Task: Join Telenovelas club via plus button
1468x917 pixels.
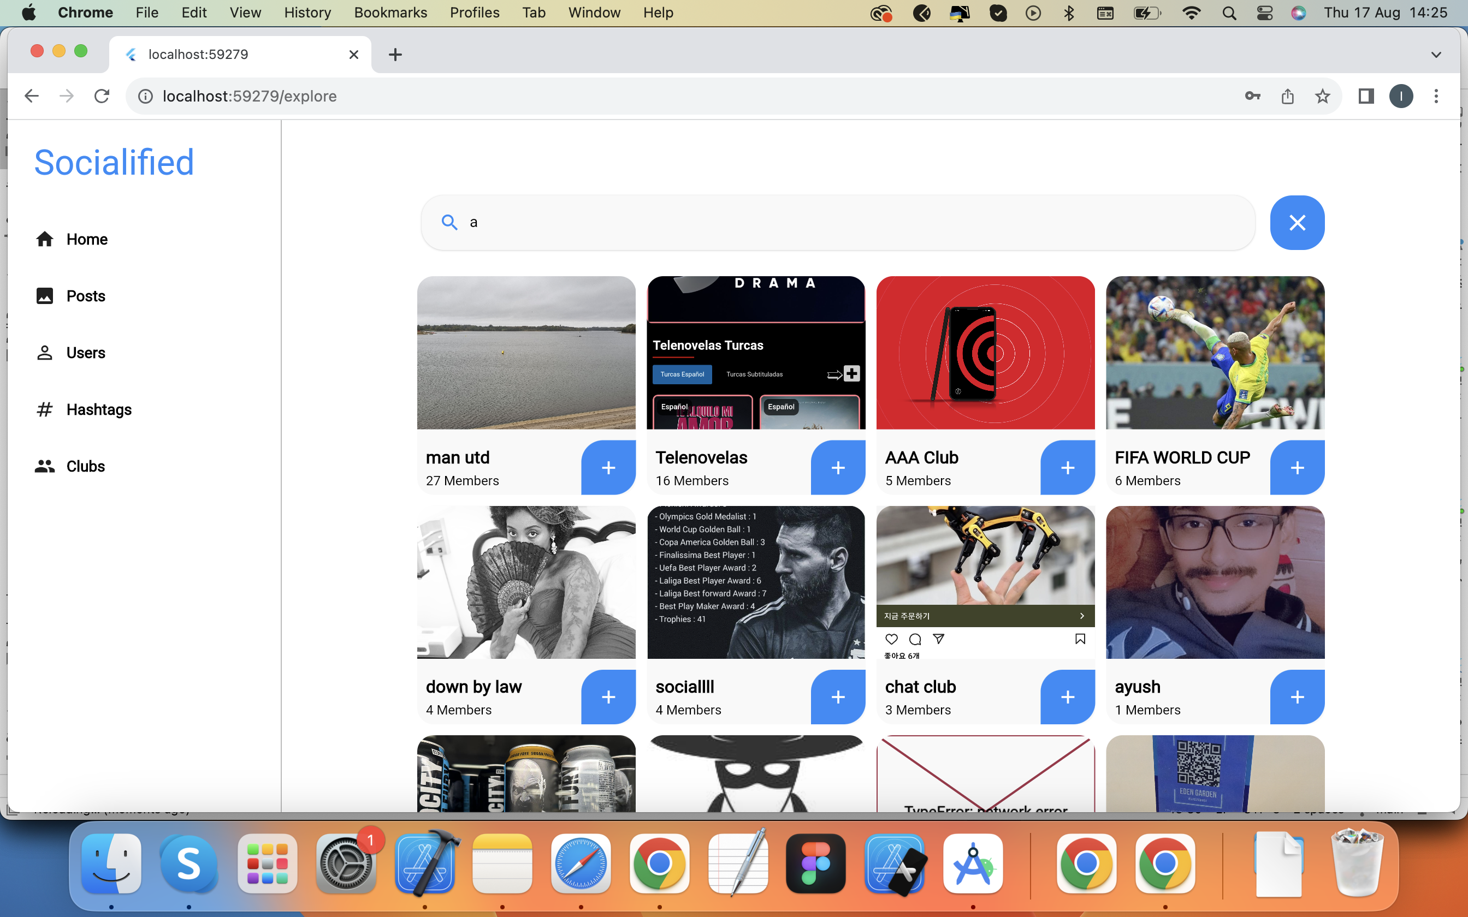Action: (838, 468)
